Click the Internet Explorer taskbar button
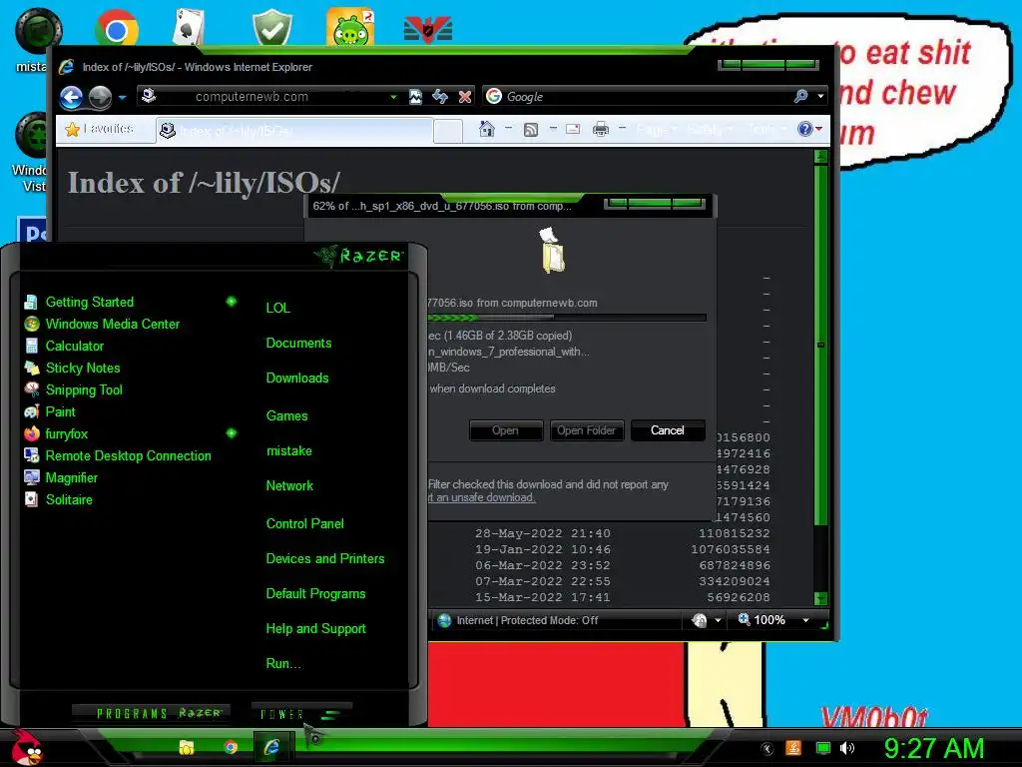This screenshot has height=767, width=1022. click(272, 747)
